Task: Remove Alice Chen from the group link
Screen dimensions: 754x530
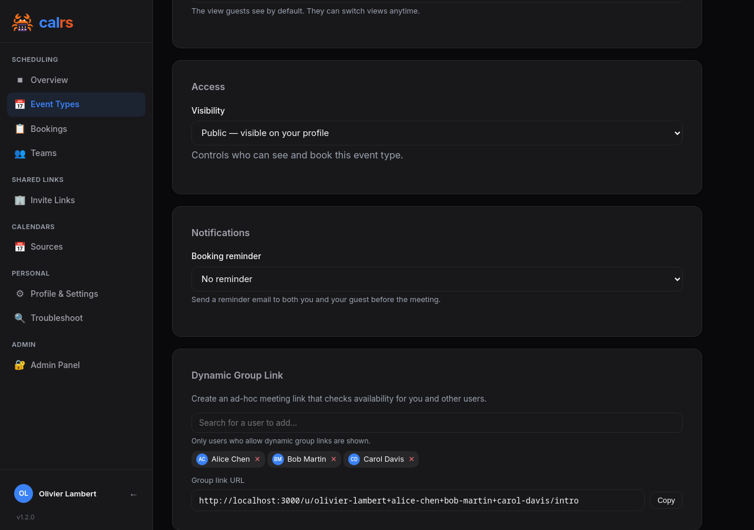Action: tap(257, 459)
